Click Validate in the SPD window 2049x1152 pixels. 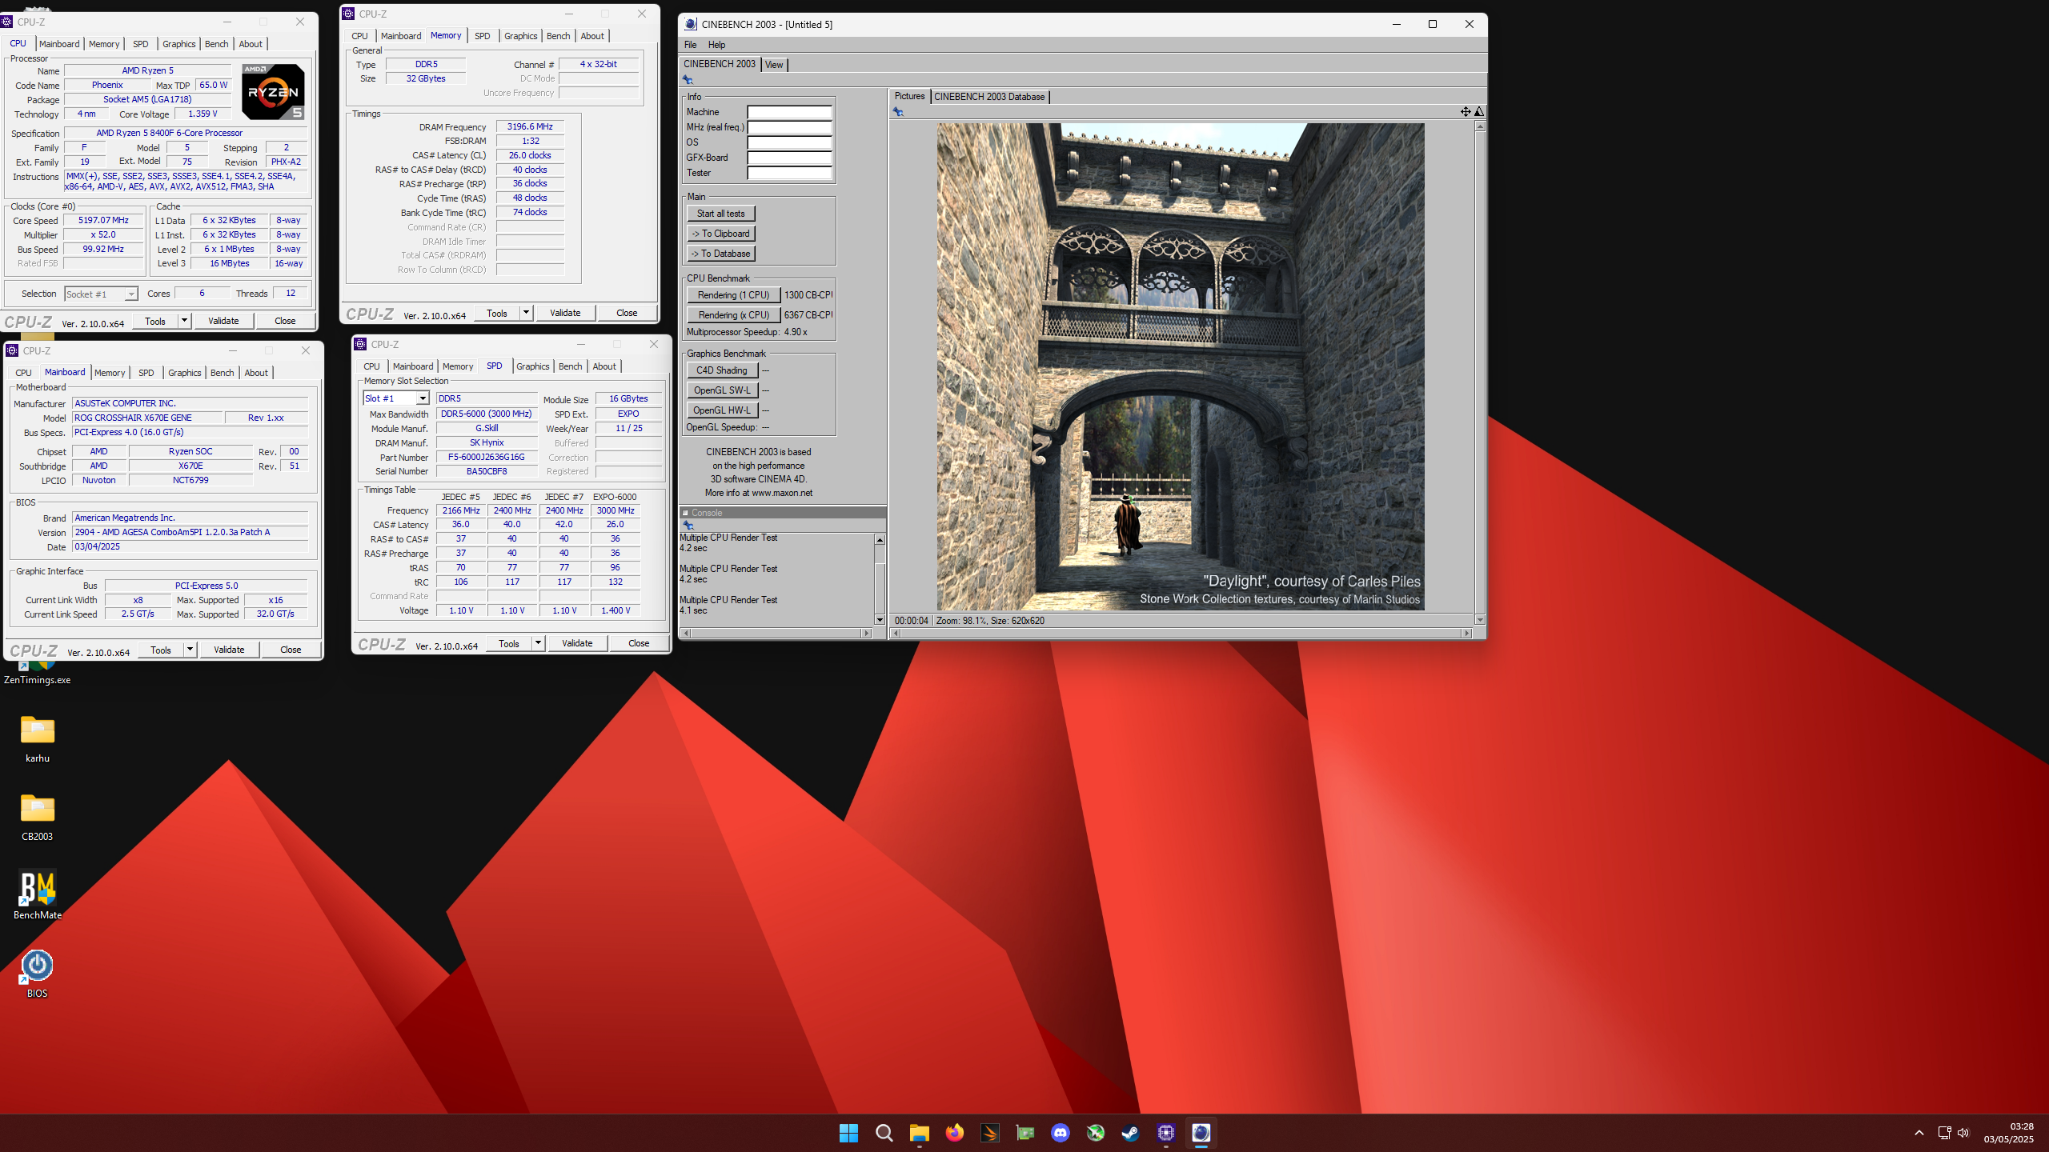[577, 643]
